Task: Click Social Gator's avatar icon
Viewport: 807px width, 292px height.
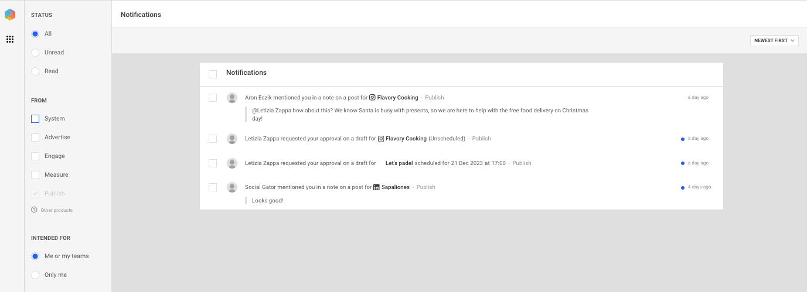Action: pos(232,187)
